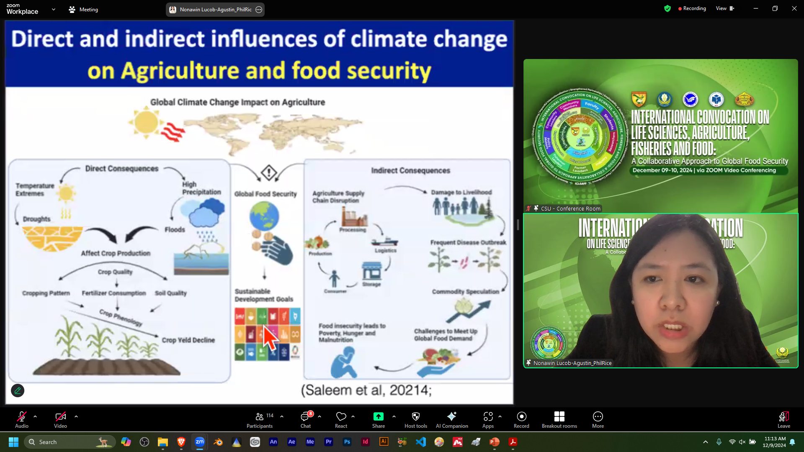Expand video options arrow
The width and height of the screenshot is (804, 452).
[76, 416]
